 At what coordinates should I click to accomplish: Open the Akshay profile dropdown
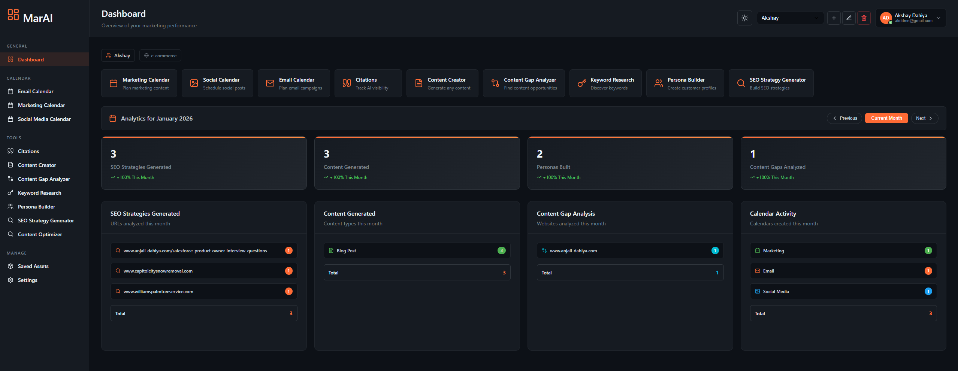coord(789,18)
